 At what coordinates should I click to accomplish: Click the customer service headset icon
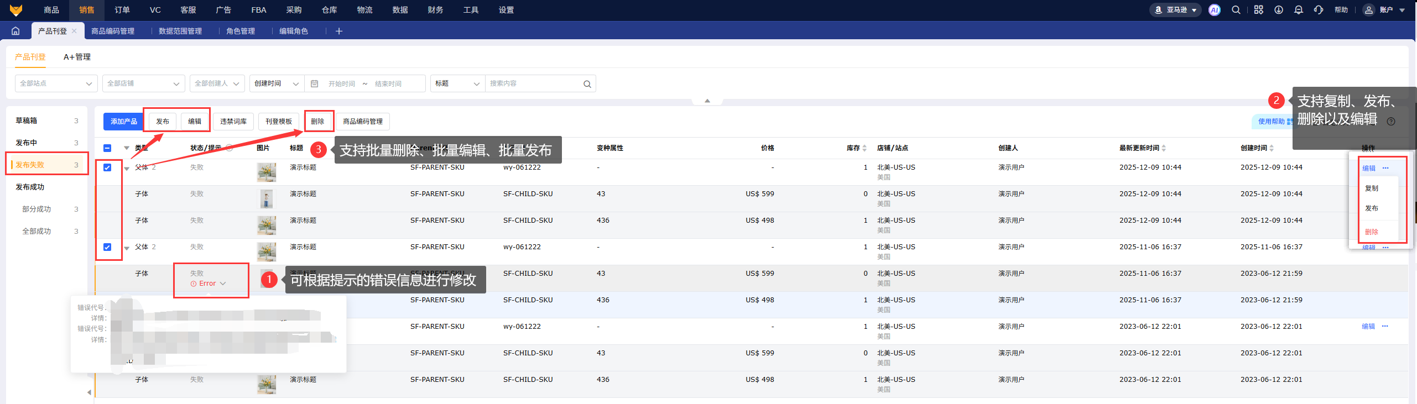(x=1319, y=10)
